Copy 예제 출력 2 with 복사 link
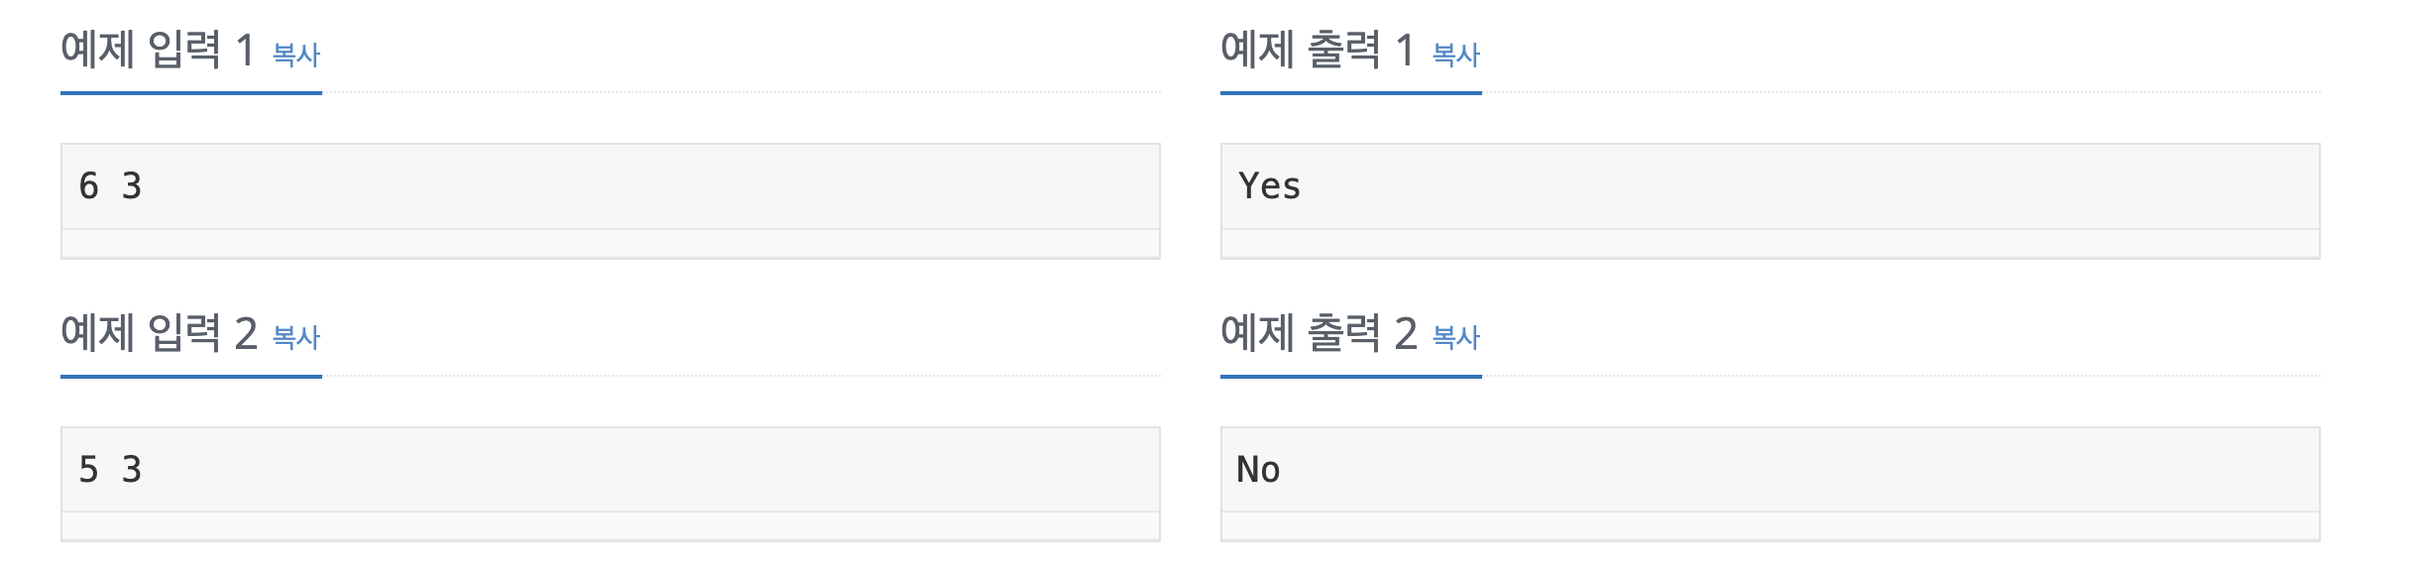Viewport: 2417px width, 575px height. point(1455,338)
